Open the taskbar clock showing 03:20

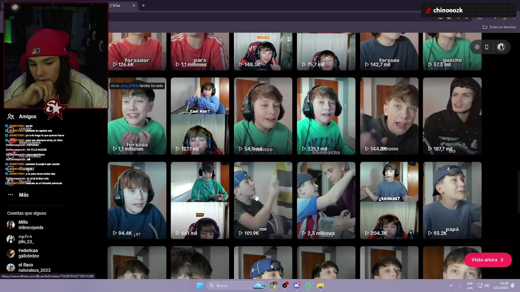pos(500,286)
